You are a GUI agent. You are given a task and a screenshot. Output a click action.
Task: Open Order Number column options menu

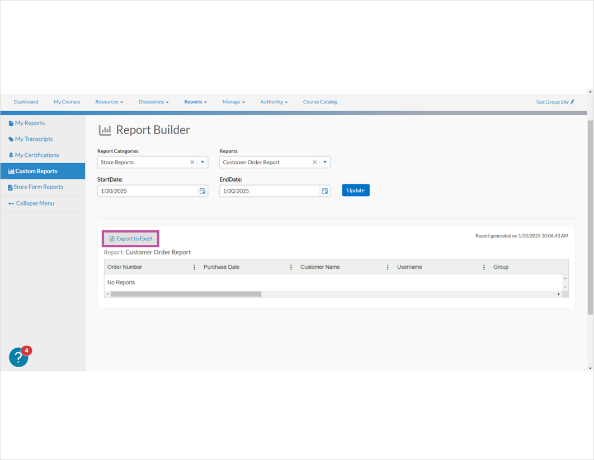(194, 267)
